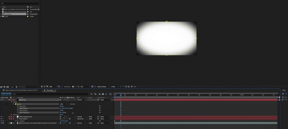The width and height of the screenshot is (288, 129).
Task: Toggle the hide shy layers icon
Action: [x=99, y=94]
